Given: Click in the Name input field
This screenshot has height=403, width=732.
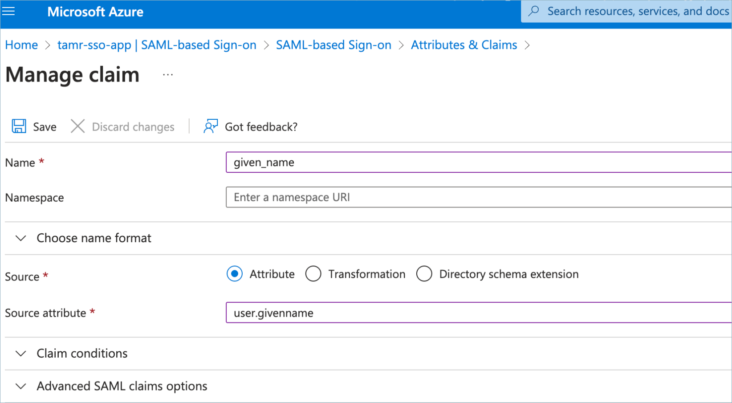Looking at the screenshot, I should click(476, 163).
